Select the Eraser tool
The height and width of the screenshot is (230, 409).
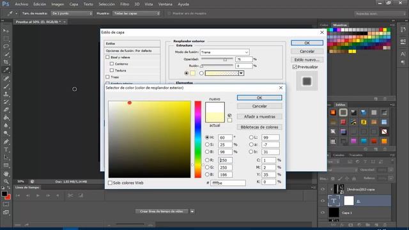point(6,109)
